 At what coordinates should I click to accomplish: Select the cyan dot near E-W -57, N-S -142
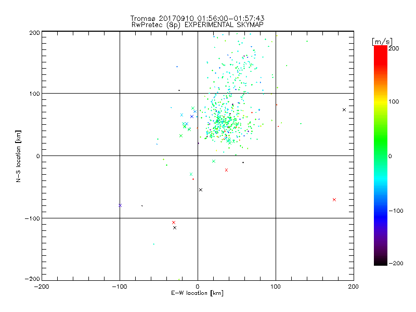tap(153, 244)
